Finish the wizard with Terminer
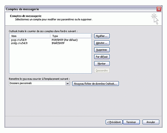This screenshot has width=167, height=133. point(131,122)
